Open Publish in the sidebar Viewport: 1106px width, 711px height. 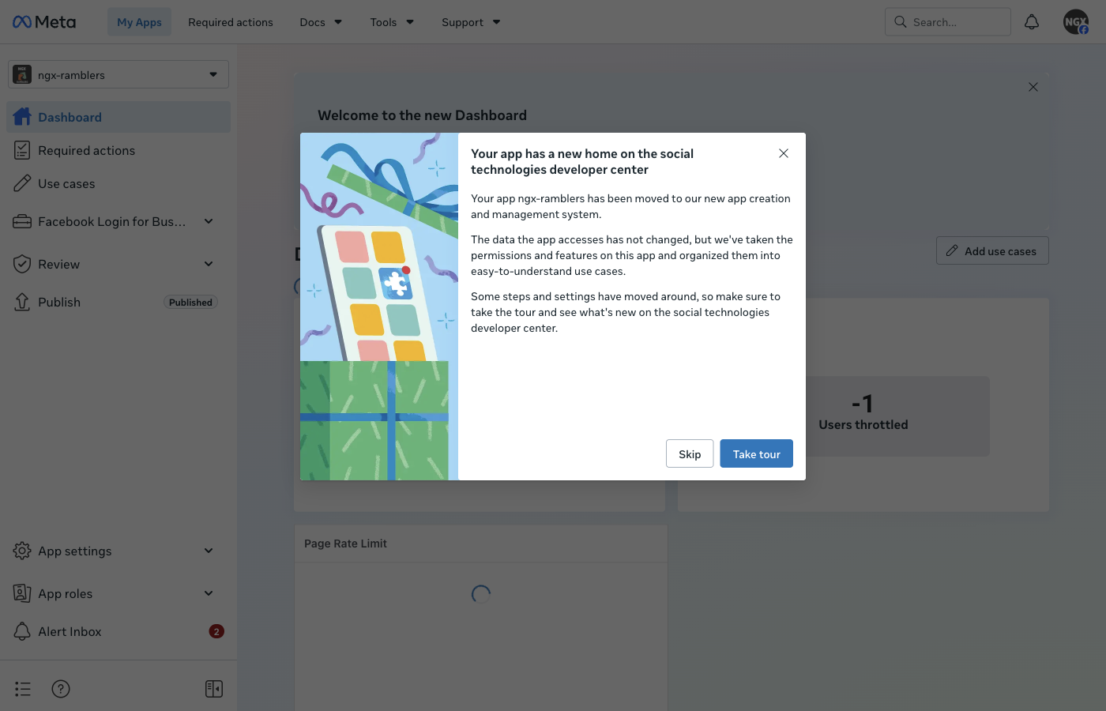(118, 302)
